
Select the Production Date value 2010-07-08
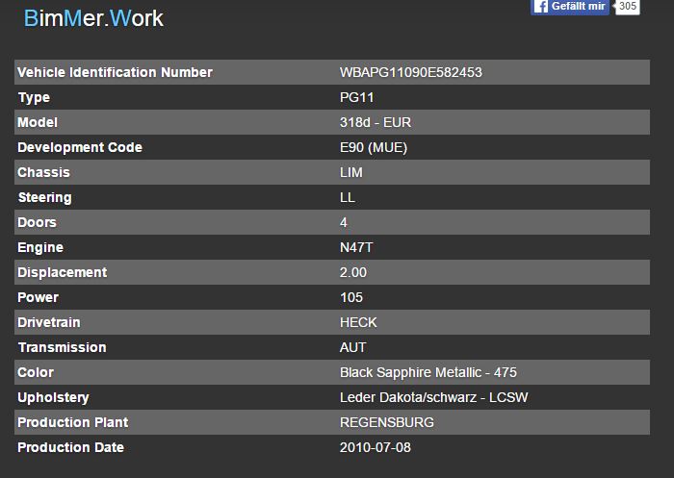(x=376, y=448)
